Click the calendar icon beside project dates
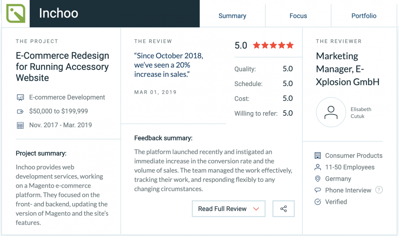 [20, 126]
